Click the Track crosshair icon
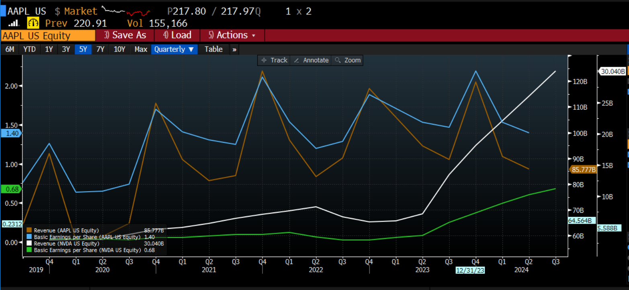Image resolution: width=629 pixels, height=290 pixels. tap(264, 60)
